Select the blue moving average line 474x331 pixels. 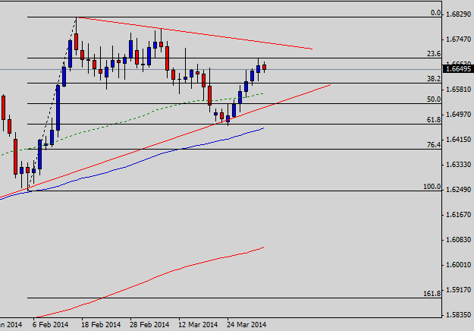click(x=228, y=138)
